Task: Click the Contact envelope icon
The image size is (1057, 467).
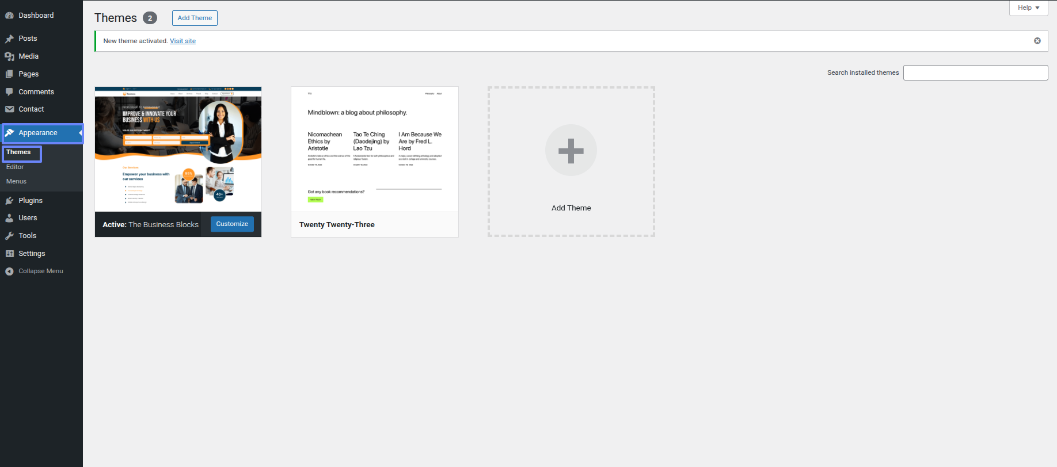Action: [9, 109]
